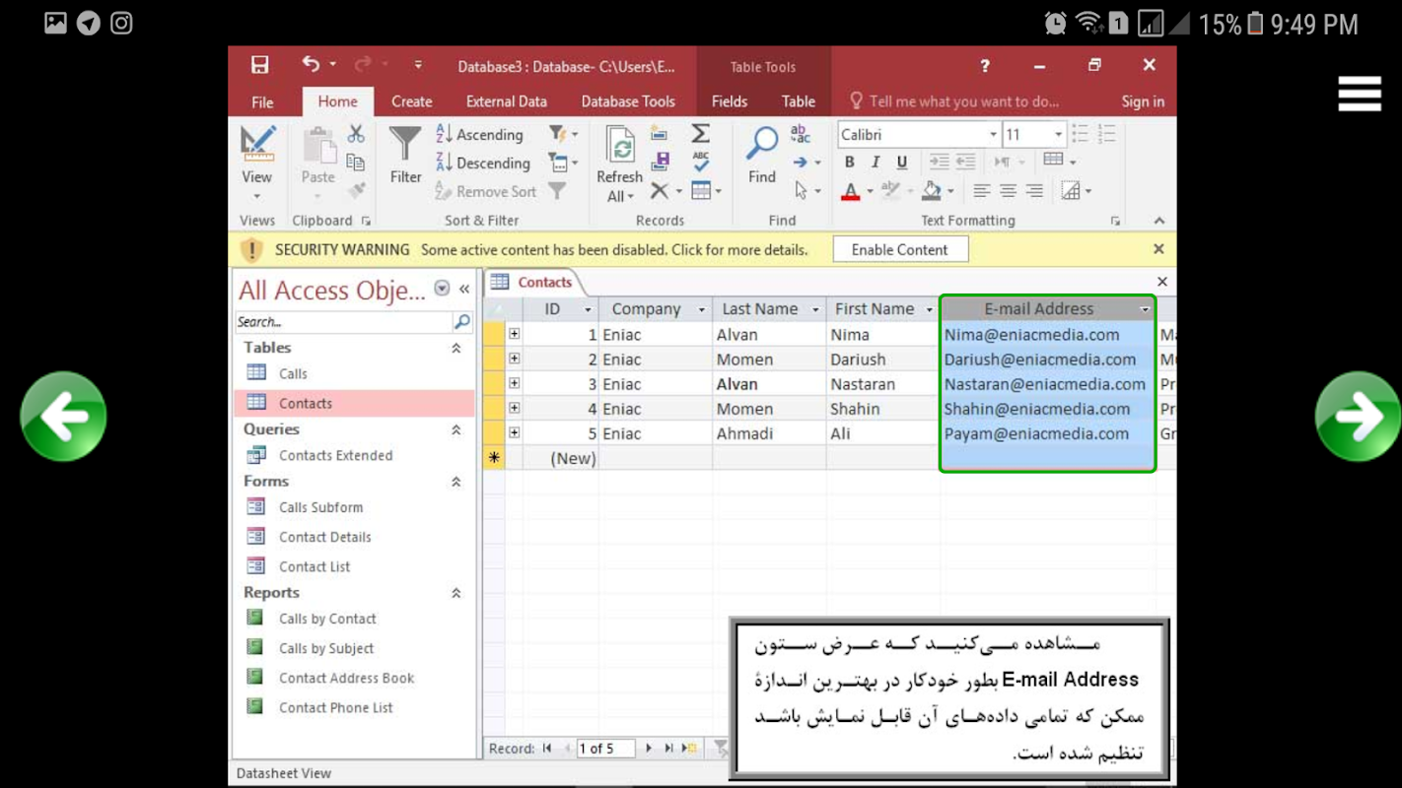Open the First Name column dropdown arrow
Viewport: 1402px width, 788px height.
click(x=929, y=309)
